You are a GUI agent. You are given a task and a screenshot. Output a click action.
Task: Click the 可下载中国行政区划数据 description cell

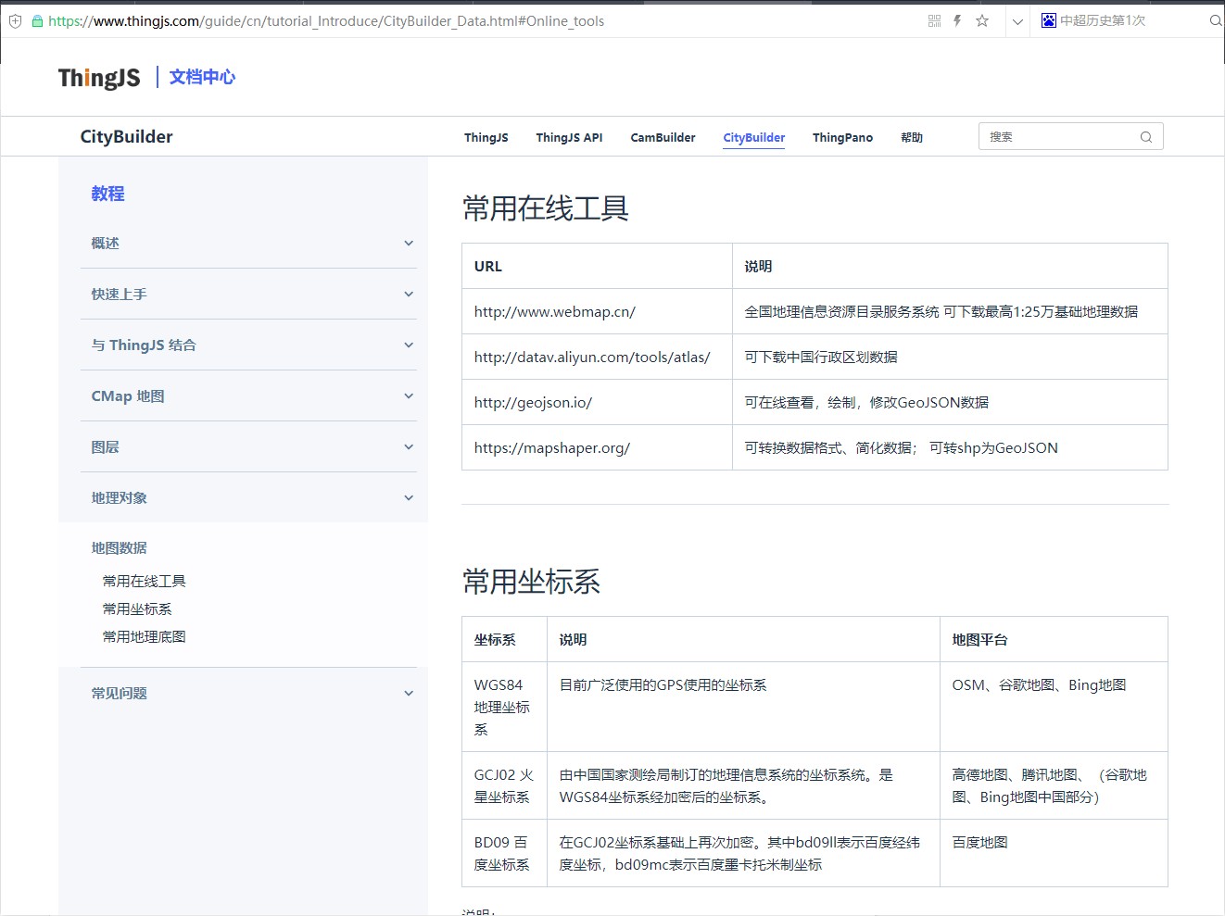[950, 358]
